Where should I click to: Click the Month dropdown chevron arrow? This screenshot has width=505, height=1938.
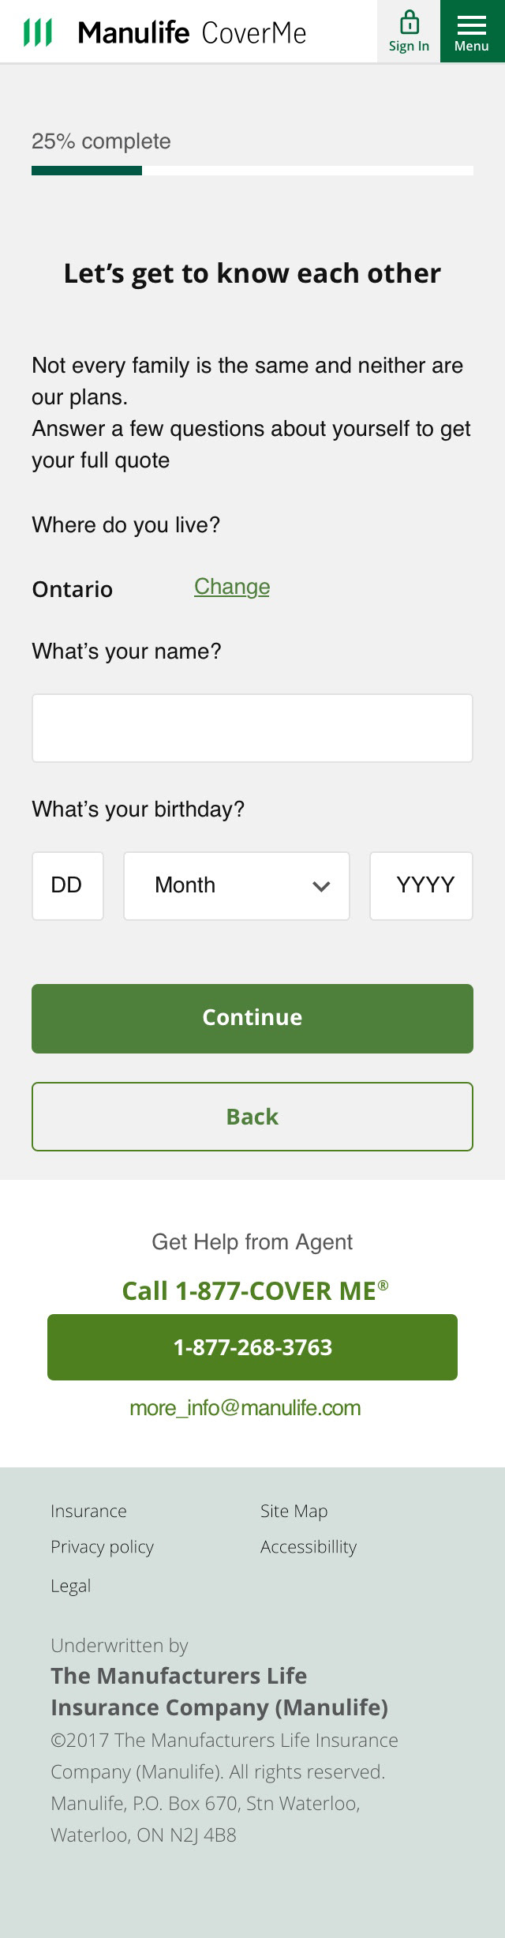click(320, 886)
